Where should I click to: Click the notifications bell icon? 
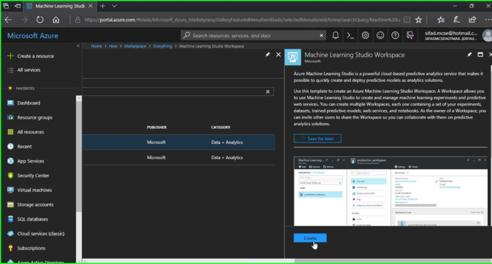pyautogui.click(x=335, y=36)
